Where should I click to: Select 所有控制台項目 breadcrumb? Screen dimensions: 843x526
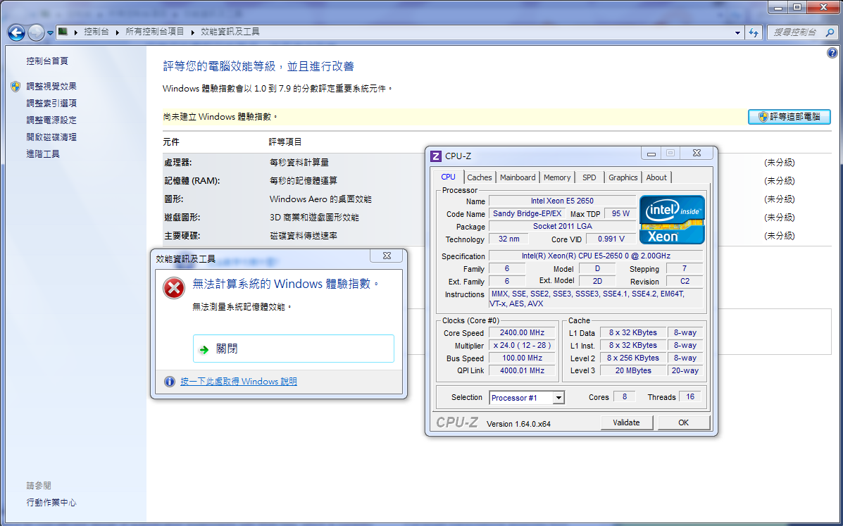click(x=155, y=32)
